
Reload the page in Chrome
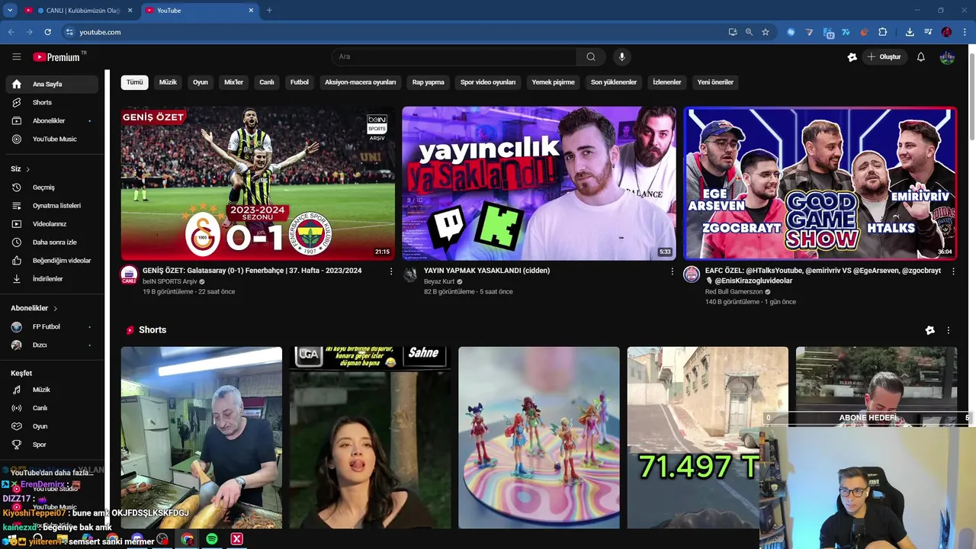48,32
